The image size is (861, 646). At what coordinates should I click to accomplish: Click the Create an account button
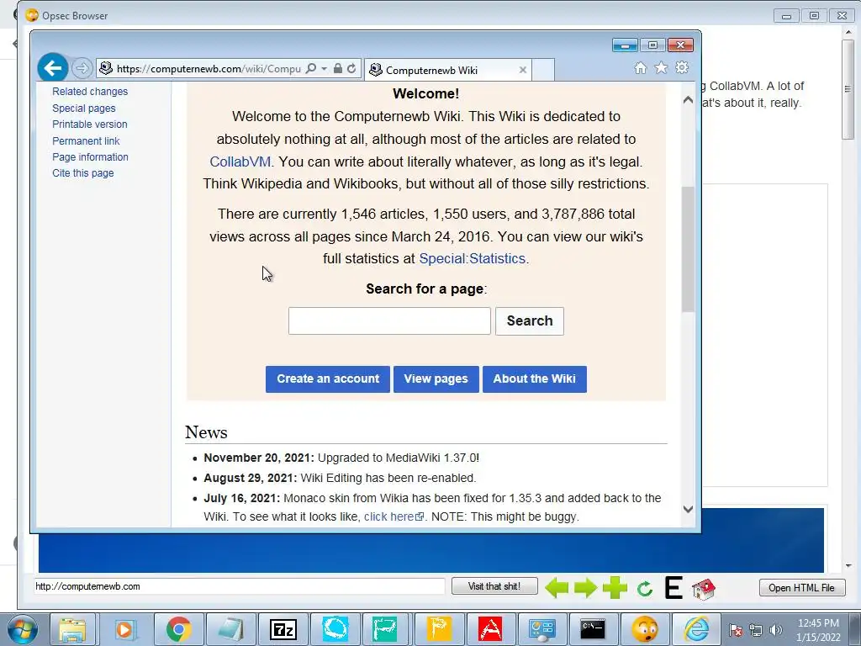tap(328, 379)
